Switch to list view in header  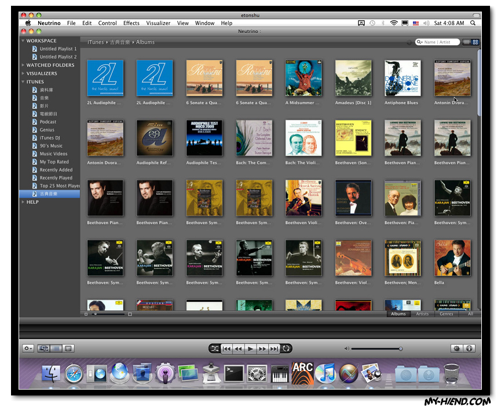point(467,42)
